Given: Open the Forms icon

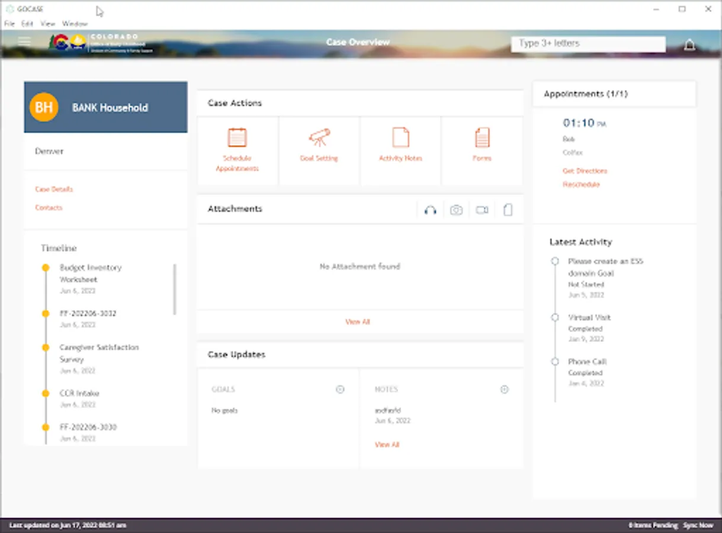Looking at the screenshot, I should pyautogui.click(x=482, y=137).
